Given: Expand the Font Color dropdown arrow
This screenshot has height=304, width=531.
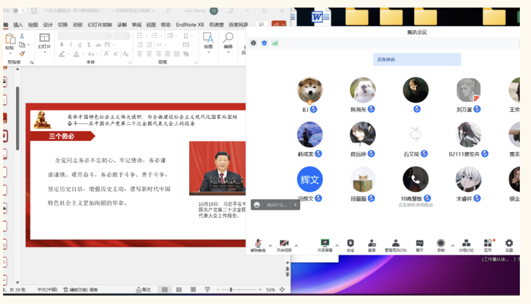Looking at the screenshot, I should pos(83,54).
